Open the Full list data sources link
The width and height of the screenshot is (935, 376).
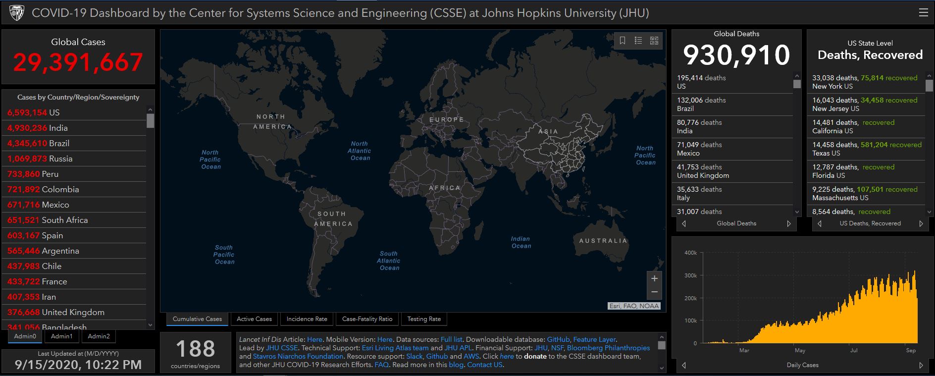tap(451, 339)
